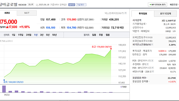Expand the 빠른주문 dropdown

point(174,5)
